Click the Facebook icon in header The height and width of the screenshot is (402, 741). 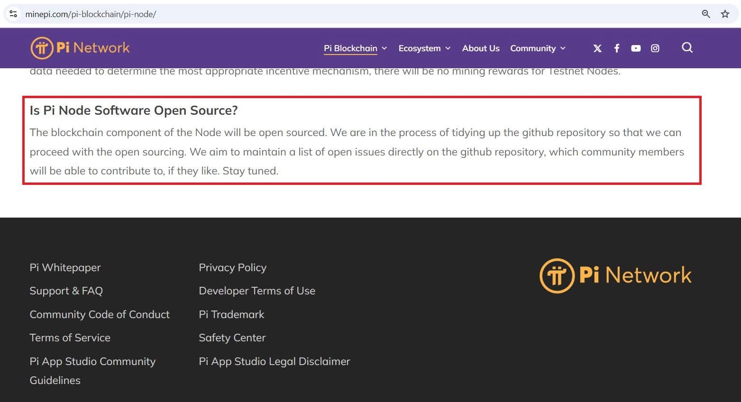point(617,48)
